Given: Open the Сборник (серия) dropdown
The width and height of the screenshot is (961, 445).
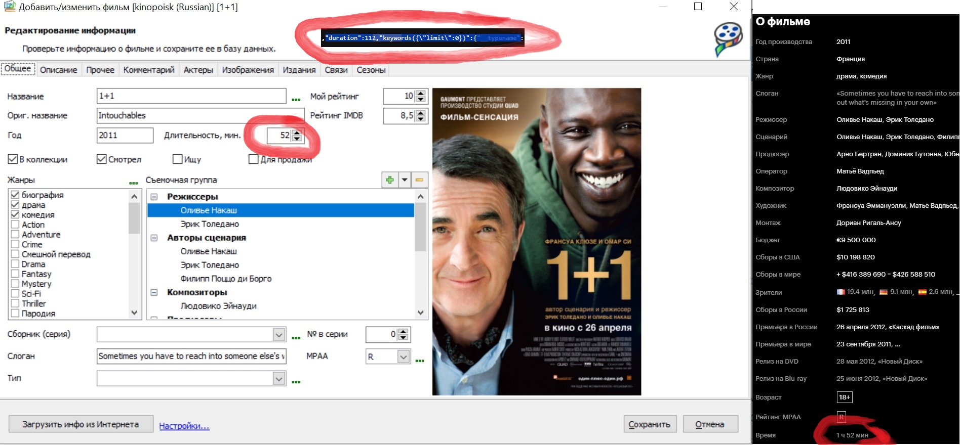Looking at the screenshot, I should click(279, 334).
